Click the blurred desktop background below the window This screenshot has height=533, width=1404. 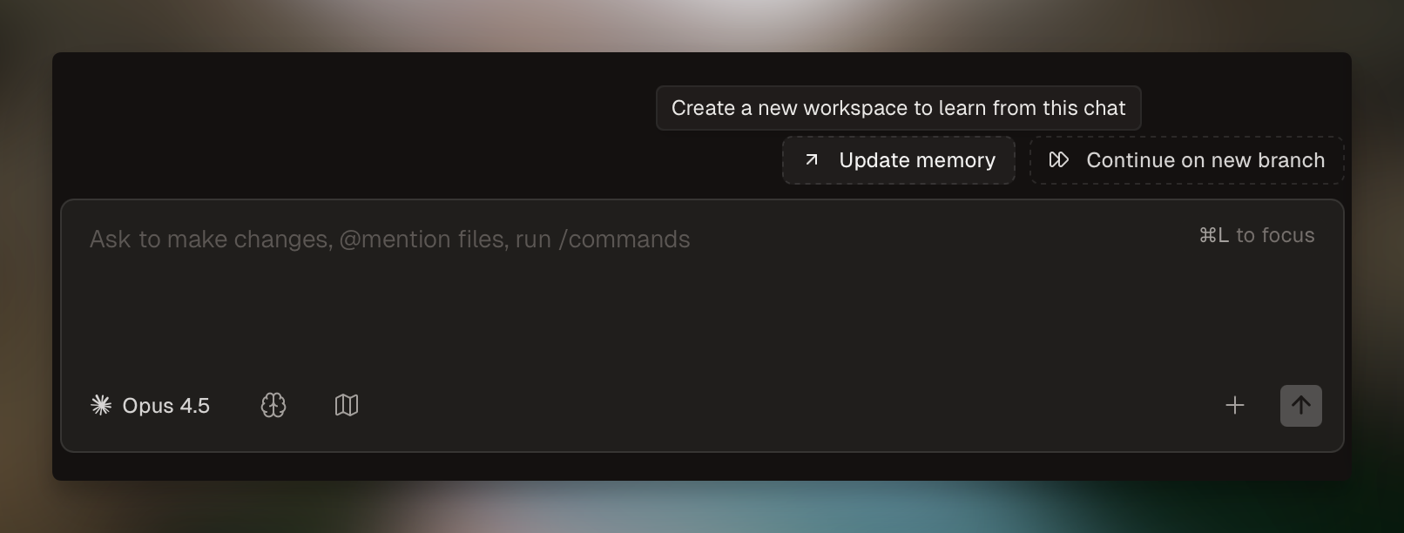697,509
